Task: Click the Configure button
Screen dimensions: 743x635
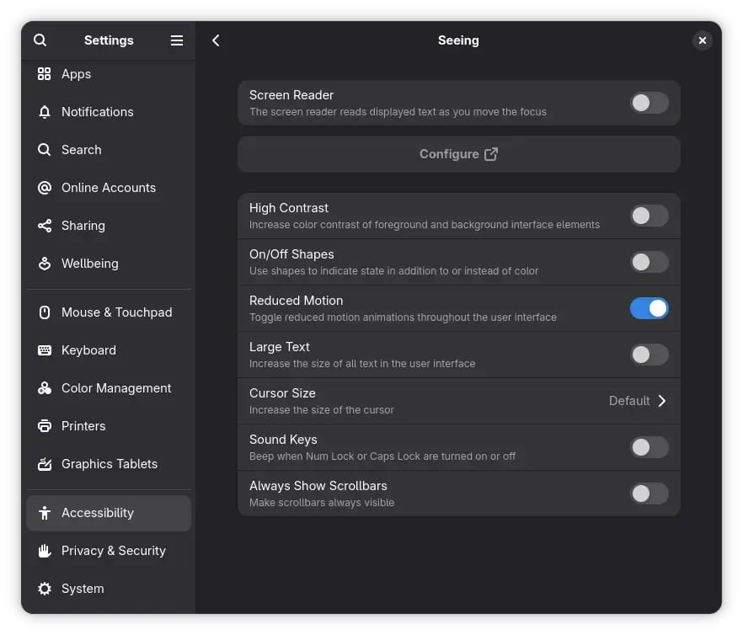Action: [x=458, y=154]
